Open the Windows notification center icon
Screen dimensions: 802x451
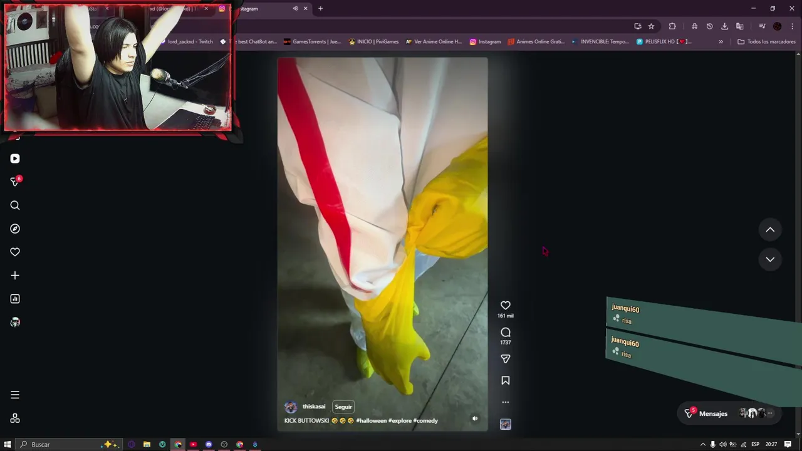pyautogui.click(x=788, y=444)
